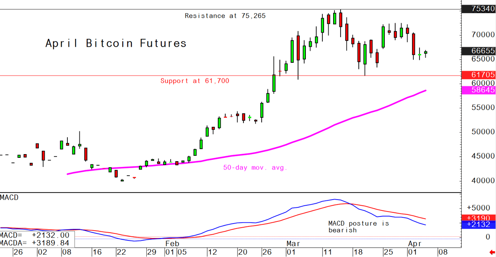Click the red arrow at bottom right corner

(x=491, y=252)
